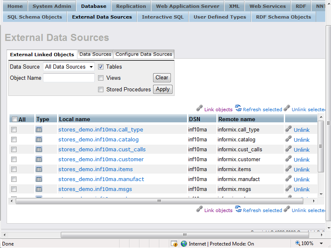Image resolution: width=331 pixels, height=248 pixels.
Task: Click the unlink chain icon in the informix.catalog row
Action: click(288, 139)
